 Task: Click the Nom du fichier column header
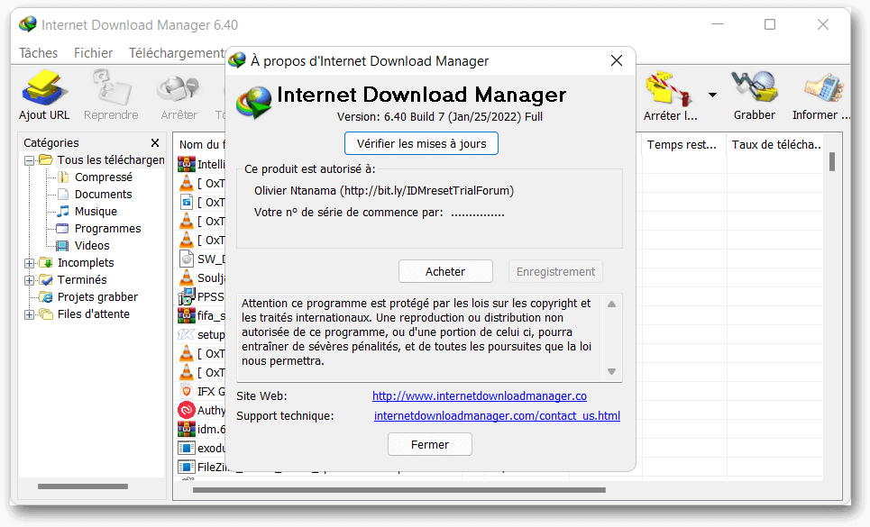coord(202,145)
